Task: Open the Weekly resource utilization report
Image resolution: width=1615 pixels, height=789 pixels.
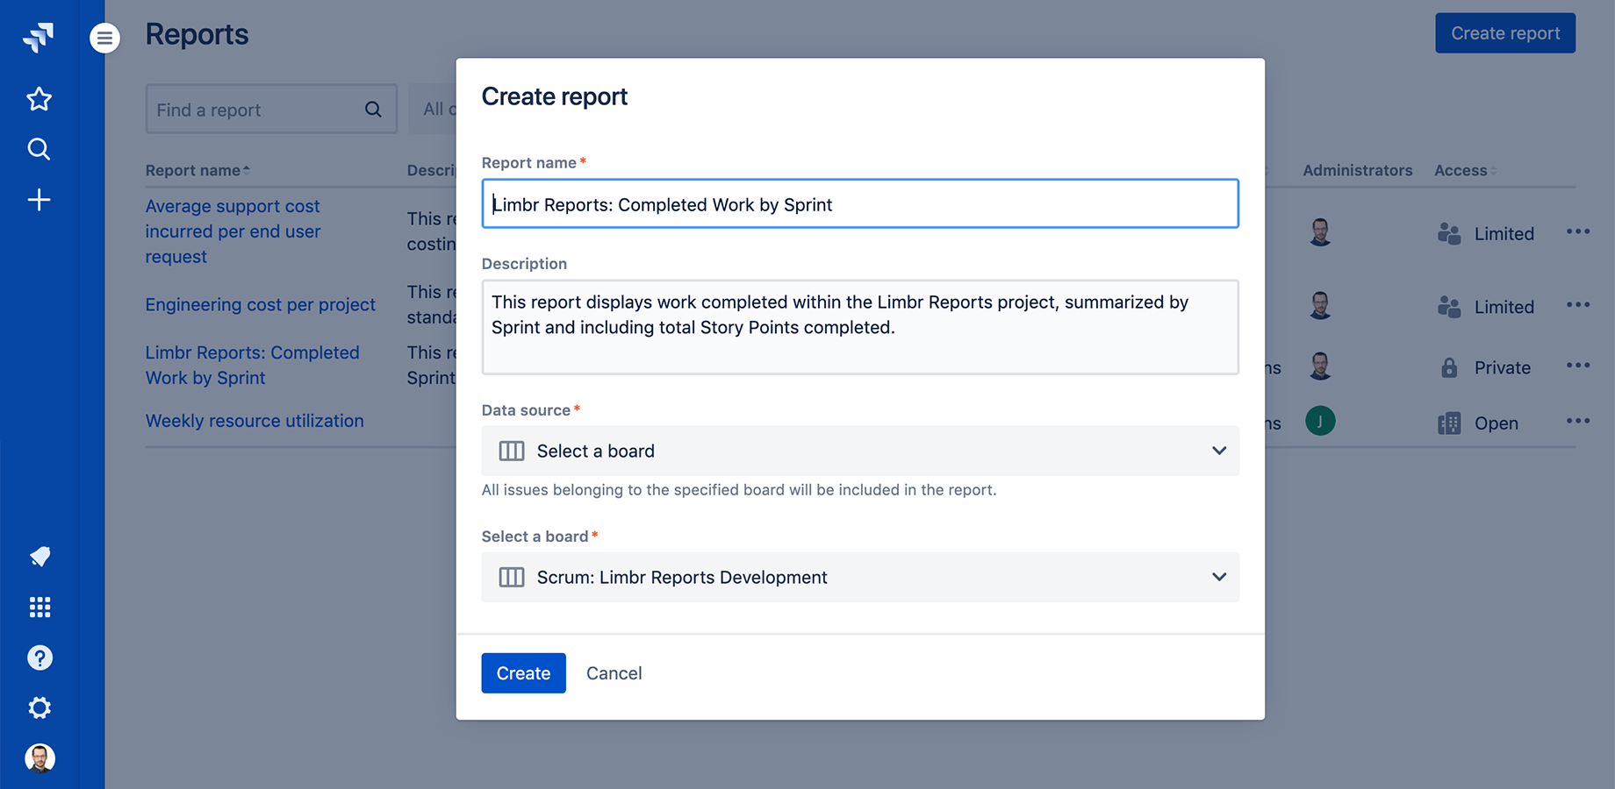Action: tap(255, 421)
